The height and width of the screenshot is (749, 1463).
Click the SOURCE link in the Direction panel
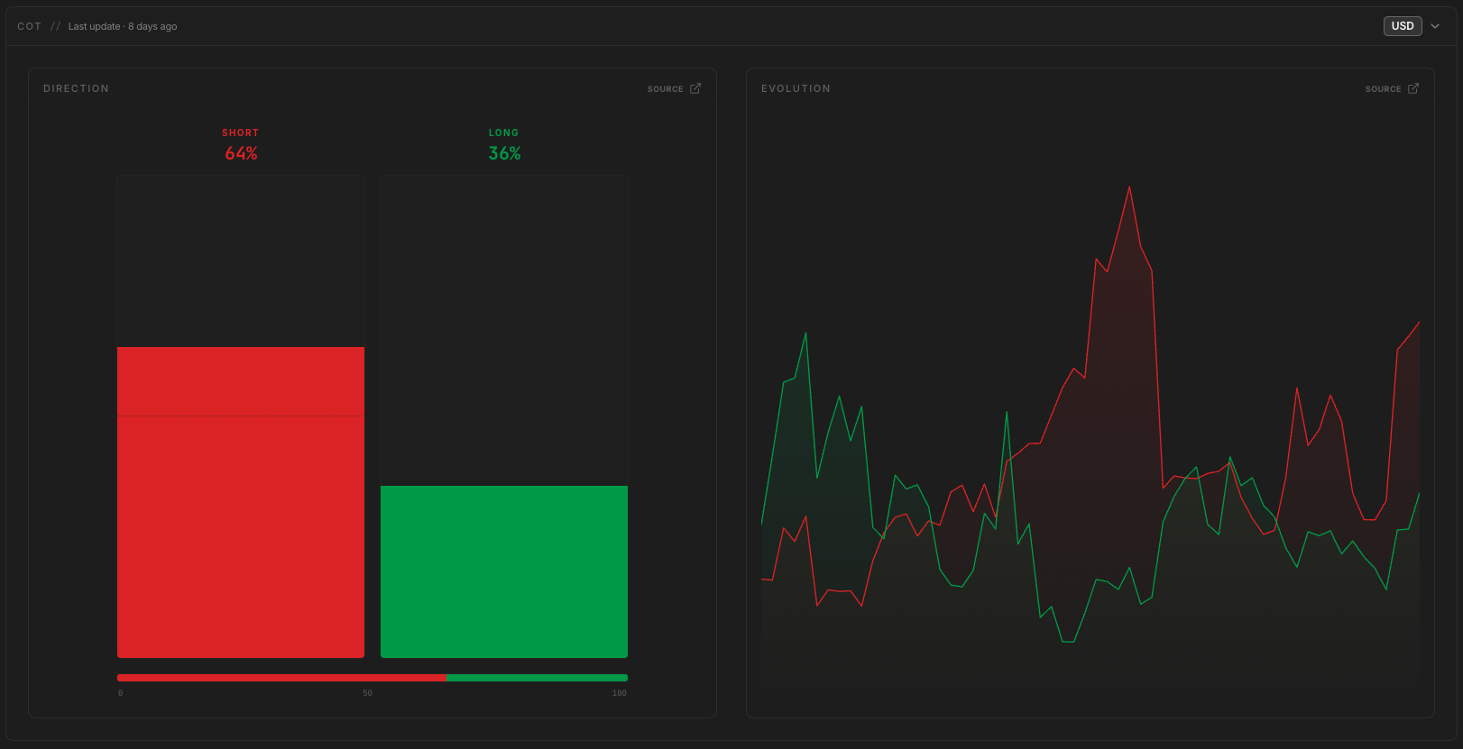(666, 89)
